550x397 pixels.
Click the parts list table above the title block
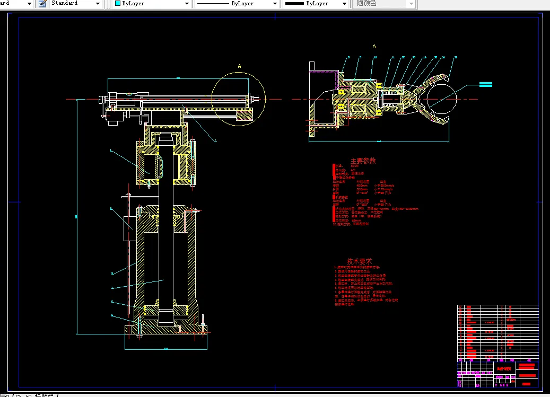497,333
